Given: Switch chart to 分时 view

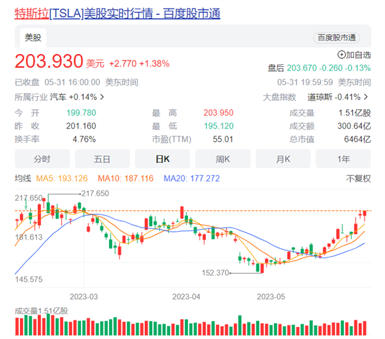Looking at the screenshot, I should pos(42,159).
